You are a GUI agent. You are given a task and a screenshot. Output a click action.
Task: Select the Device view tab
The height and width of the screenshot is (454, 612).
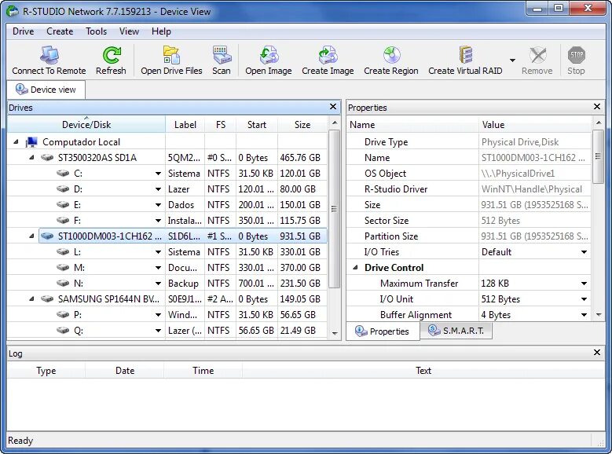(x=46, y=90)
